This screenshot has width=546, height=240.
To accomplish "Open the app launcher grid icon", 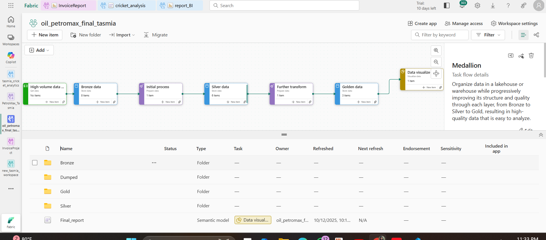I will [x=11, y=5].
